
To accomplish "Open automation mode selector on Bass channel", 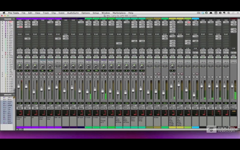I will [81, 57].
